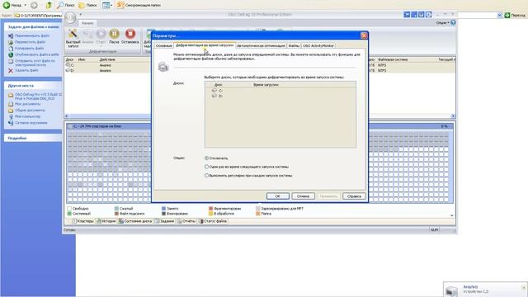Screen dimensions: 528x297
Task: Switch to the O&O ActivityMonitor tab
Action: click(x=318, y=45)
